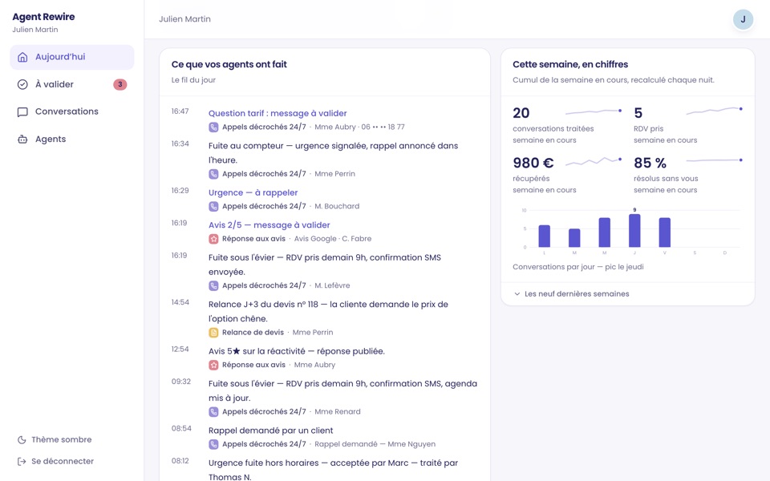Viewport: 770px width, 481px height.
Task: Click the logout arrow icon
Action: pyautogui.click(x=22, y=462)
